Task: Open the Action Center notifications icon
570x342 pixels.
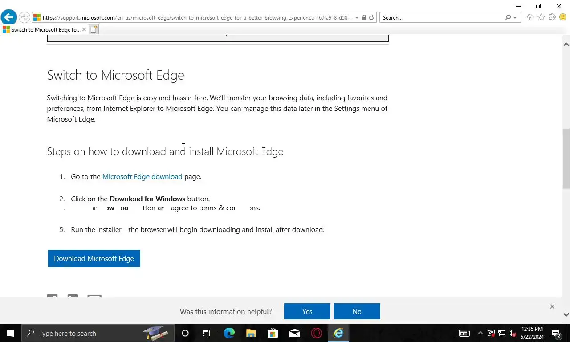Action: (x=556, y=333)
